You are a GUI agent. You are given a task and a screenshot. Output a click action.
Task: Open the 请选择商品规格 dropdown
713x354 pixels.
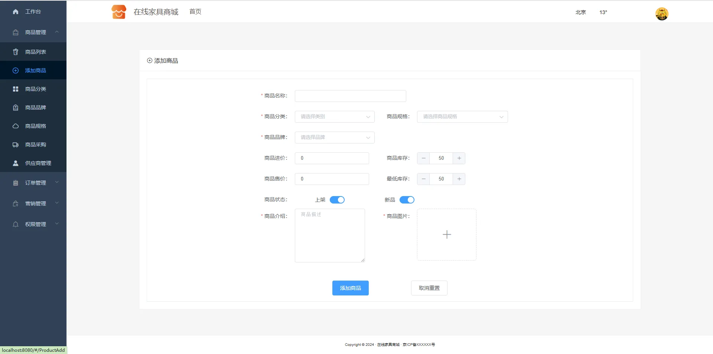click(462, 117)
